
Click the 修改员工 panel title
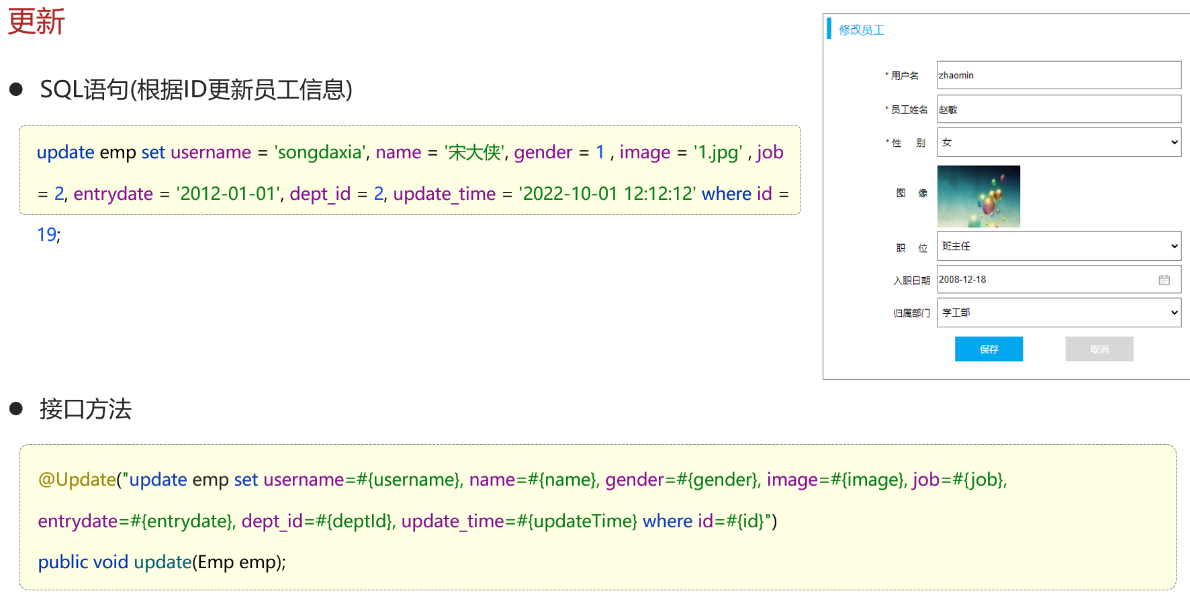tap(861, 30)
